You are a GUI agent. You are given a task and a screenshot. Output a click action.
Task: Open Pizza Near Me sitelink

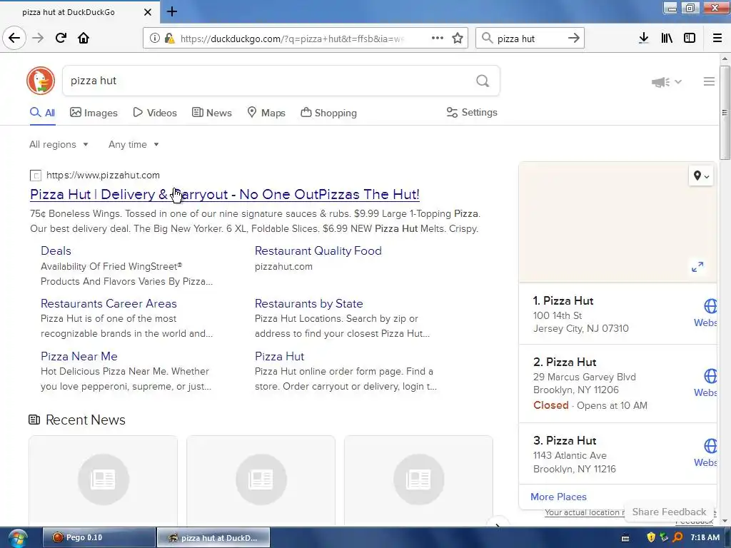point(79,356)
